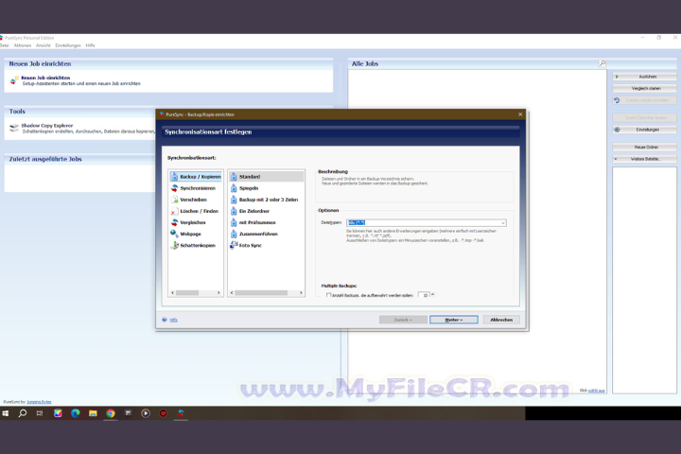This screenshot has height=454, width=681.
Task: Click the Weiter button
Action: click(x=454, y=320)
